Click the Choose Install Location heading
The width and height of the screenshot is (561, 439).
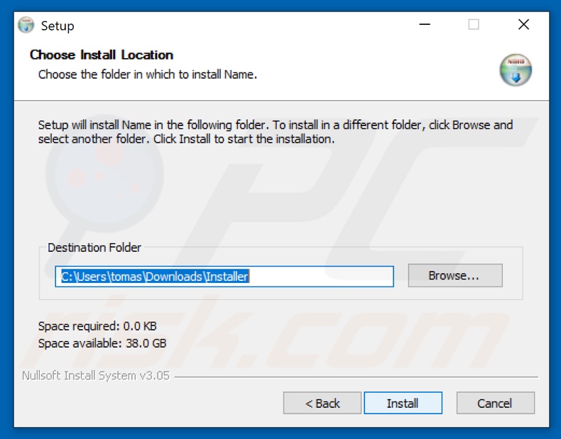pos(102,55)
